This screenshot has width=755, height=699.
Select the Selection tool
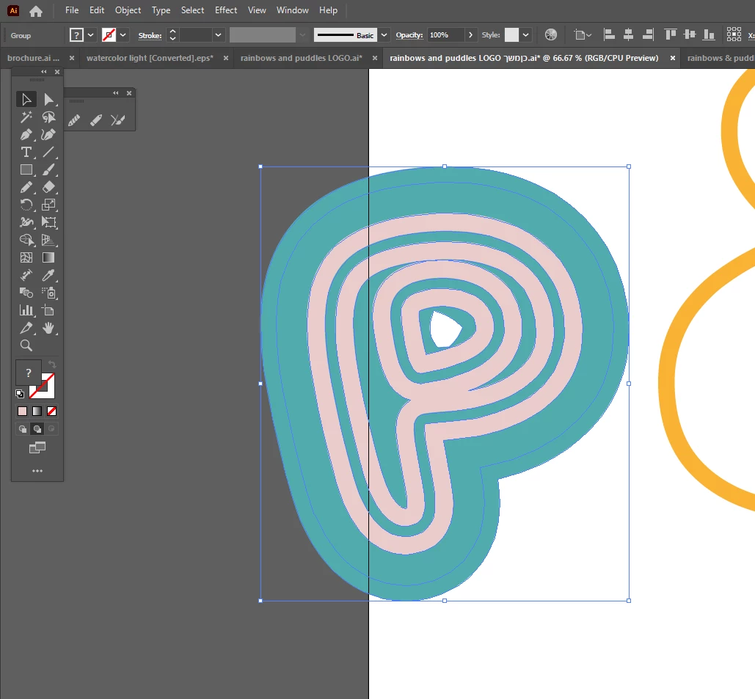click(26, 100)
